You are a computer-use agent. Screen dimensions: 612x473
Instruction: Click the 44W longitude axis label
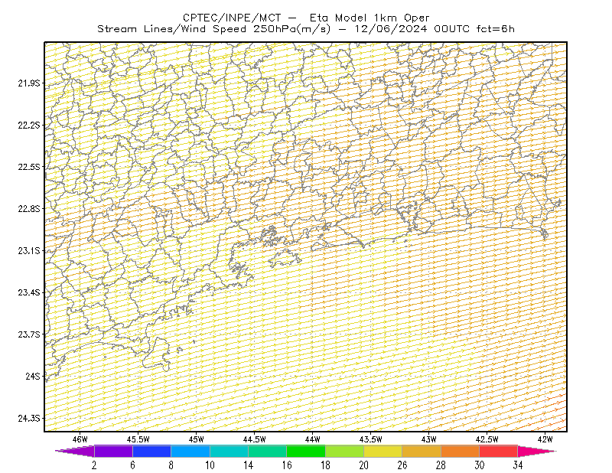pos(312,439)
